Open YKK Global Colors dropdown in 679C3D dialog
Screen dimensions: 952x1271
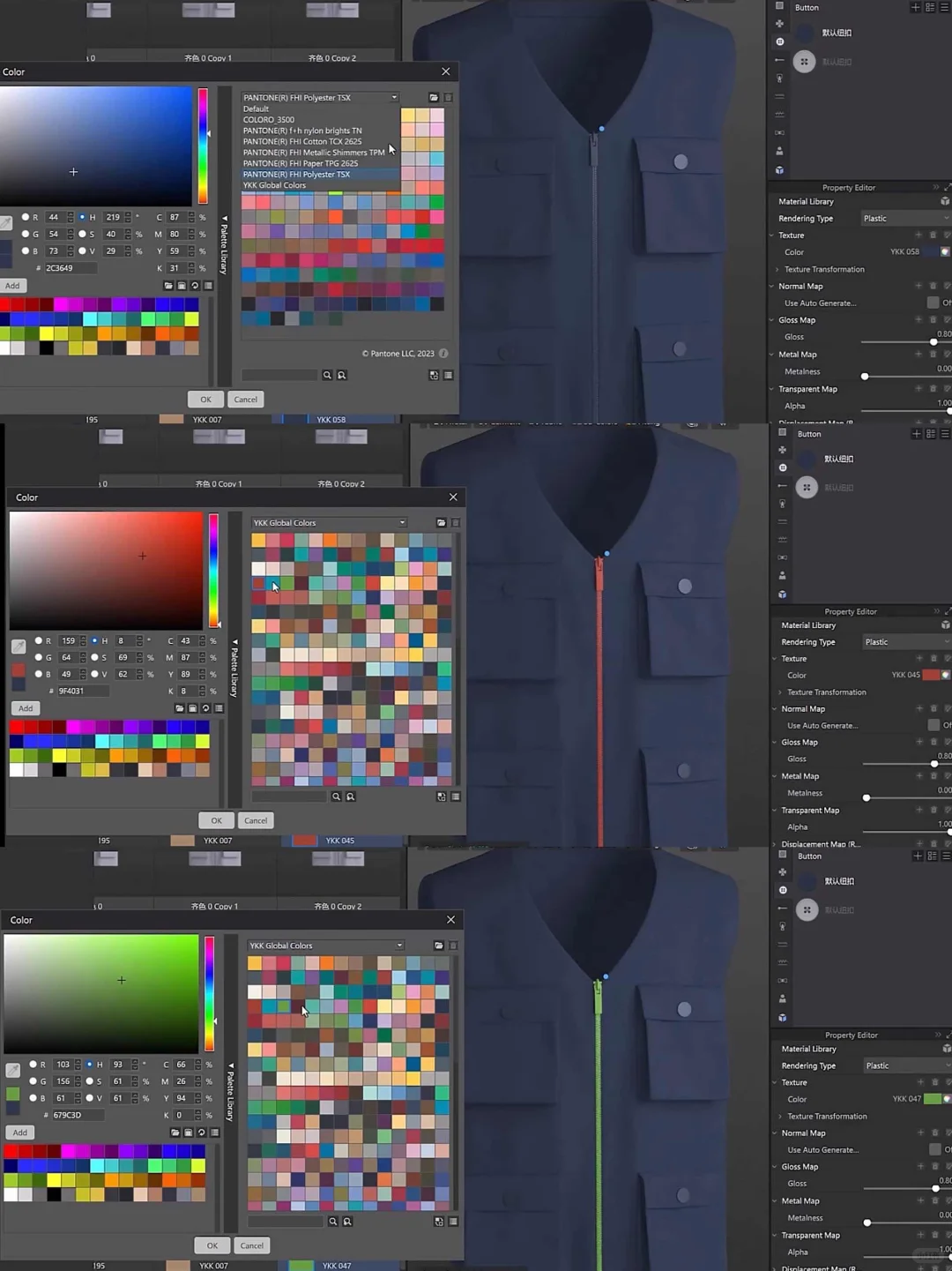[x=325, y=946]
